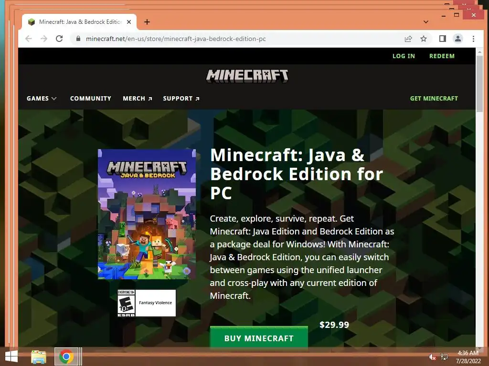View site info via the padlock icon
The width and height of the screenshot is (489, 366).
78,39
